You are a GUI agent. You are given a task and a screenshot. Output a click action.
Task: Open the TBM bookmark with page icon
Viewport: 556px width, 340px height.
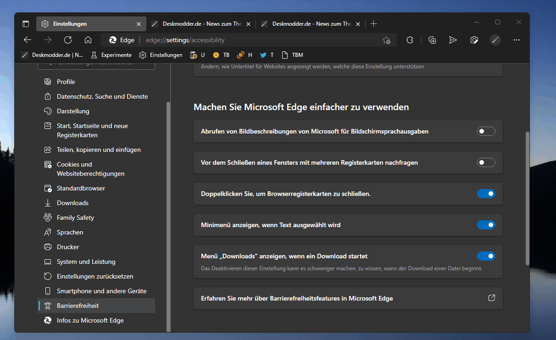point(292,55)
